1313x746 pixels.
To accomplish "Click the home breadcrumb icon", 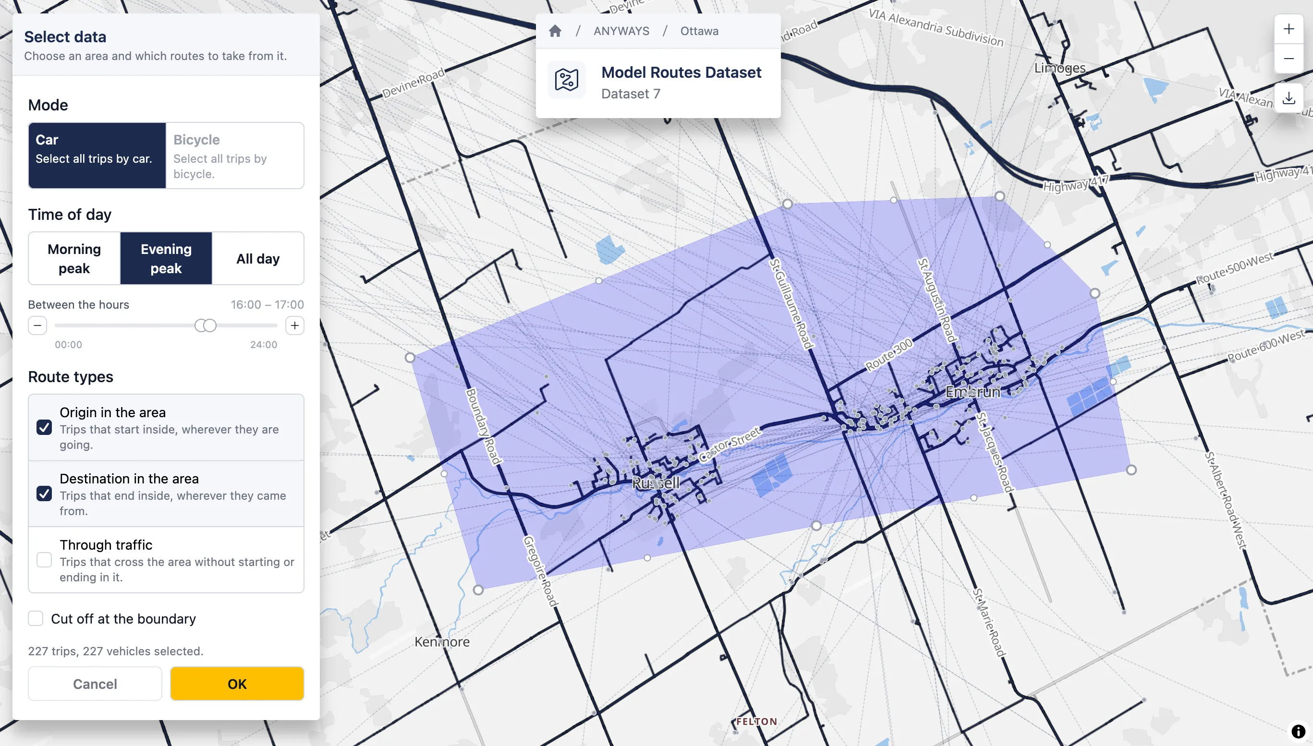I will [x=555, y=31].
